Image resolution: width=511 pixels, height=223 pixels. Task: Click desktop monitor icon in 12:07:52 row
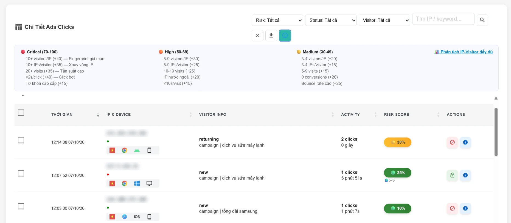click(149, 184)
